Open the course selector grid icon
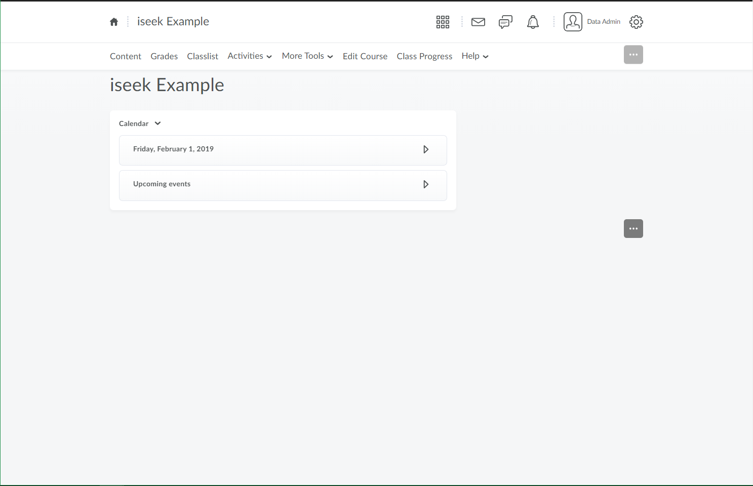This screenshot has height=486, width=753. tap(443, 22)
